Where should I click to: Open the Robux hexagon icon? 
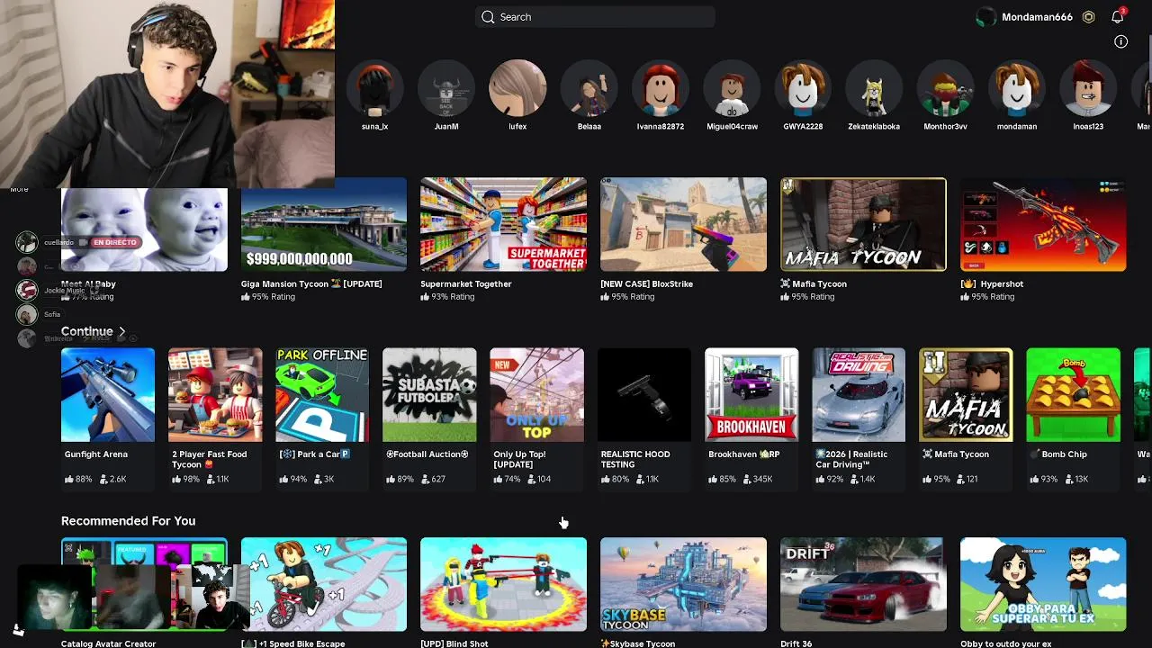[1089, 17]
